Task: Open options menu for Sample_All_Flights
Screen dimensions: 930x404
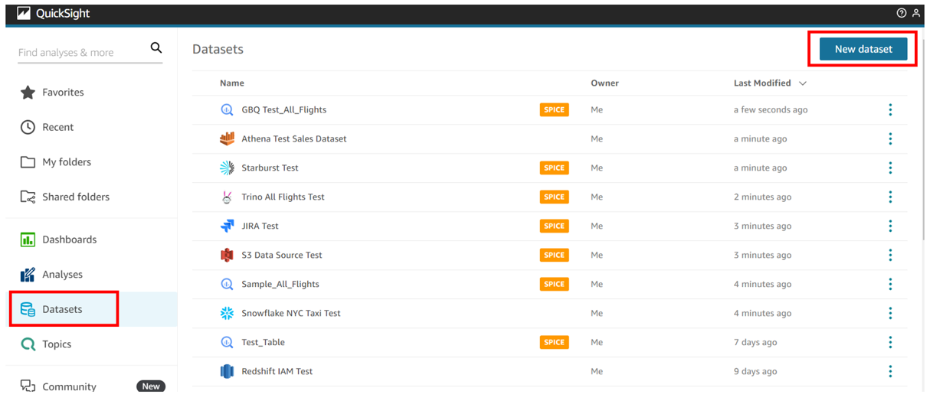Action: (890, 285)
